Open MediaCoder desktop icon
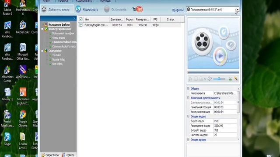 point(23,27)
